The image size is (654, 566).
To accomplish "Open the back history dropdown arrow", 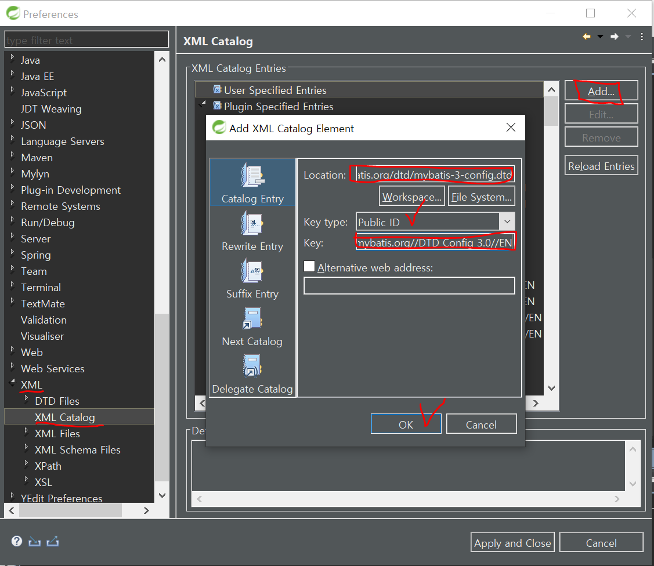I will (600, 37).
